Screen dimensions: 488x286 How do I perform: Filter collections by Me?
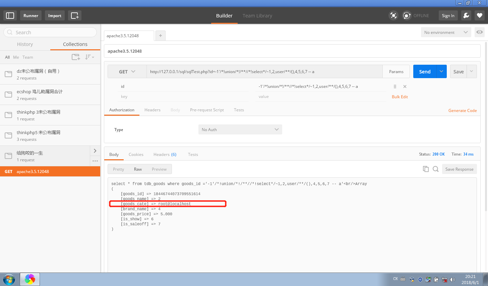pos(16,57)
